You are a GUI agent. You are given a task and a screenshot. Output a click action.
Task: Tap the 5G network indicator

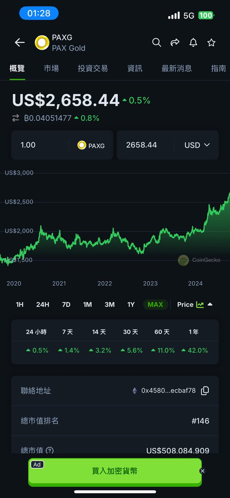coord(189,16)
